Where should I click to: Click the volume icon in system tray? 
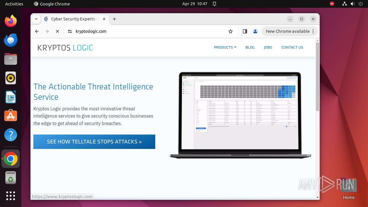pyautogui.click(x=352, y=4)
